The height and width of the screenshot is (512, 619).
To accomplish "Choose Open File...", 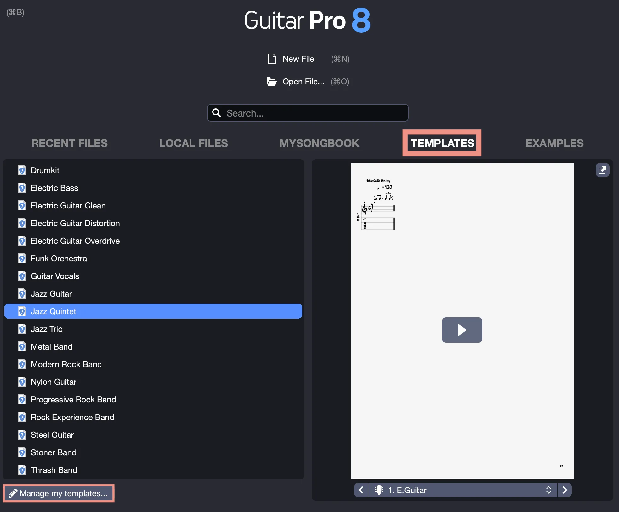I will coord(303,82).
